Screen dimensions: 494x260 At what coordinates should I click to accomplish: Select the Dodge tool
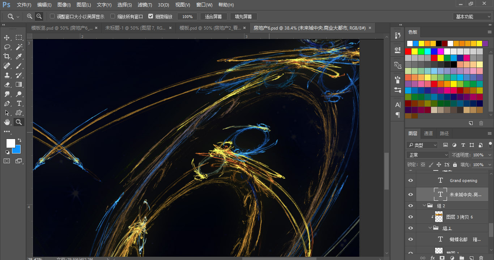click(x=19, y=94)
